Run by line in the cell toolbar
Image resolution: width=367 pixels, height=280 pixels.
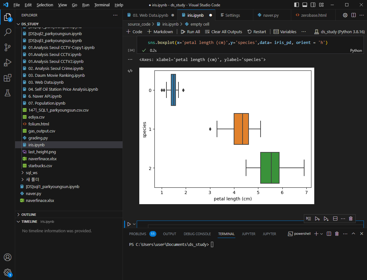click(x=309, y=219)
